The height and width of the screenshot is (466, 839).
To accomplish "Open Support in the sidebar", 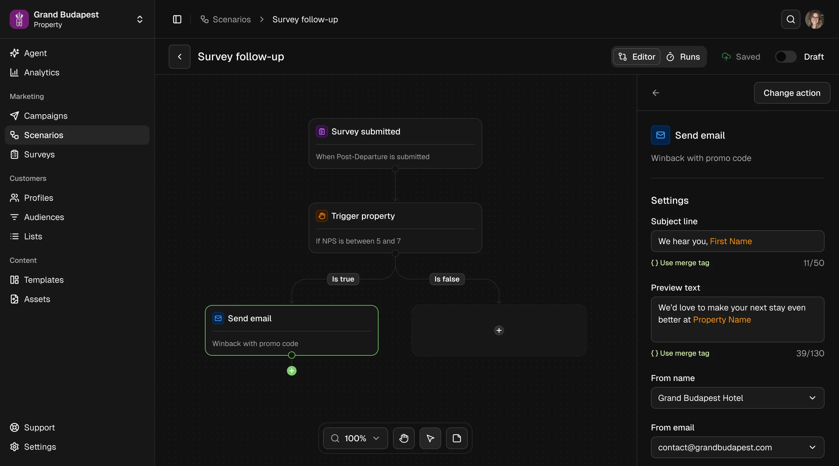I will pos(77,427).
